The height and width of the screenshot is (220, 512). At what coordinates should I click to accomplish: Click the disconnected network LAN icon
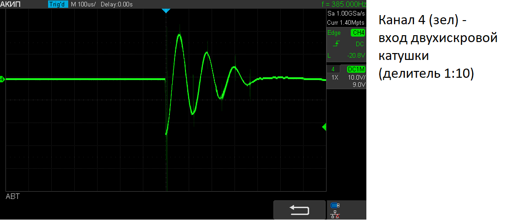pos(335,215)
